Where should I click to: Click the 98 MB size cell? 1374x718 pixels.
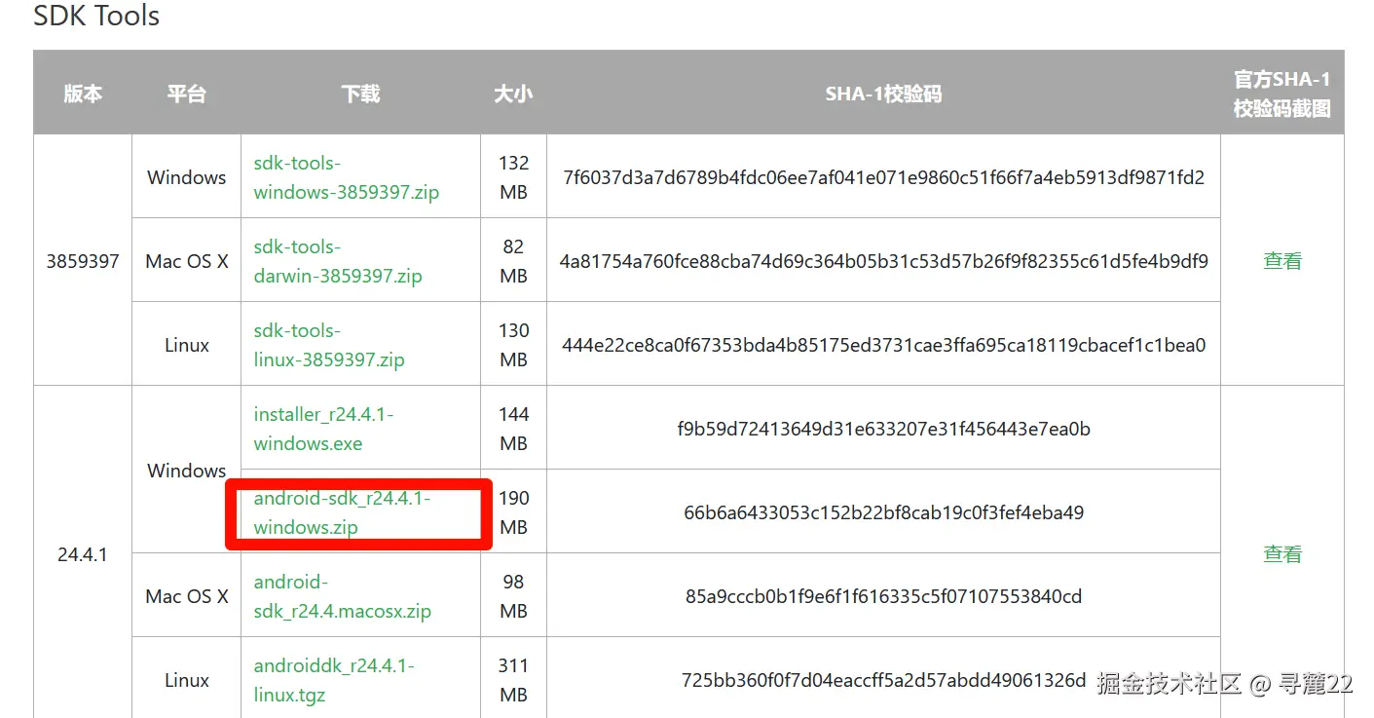click(513, 596)
